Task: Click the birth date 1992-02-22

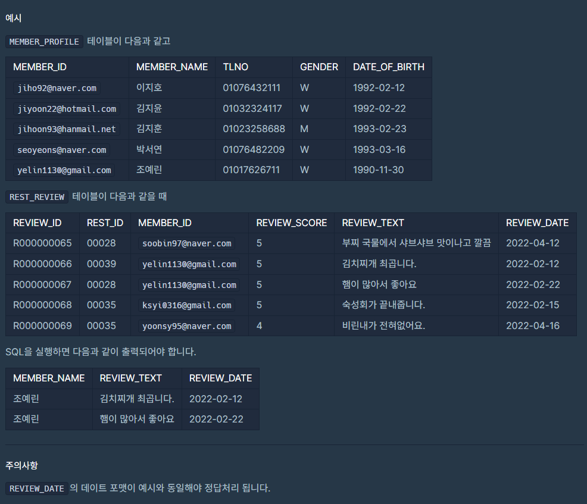Action: point(379,108)
